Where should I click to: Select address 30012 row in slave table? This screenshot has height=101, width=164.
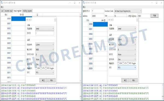pyautogui.click(x=13, y=77)
